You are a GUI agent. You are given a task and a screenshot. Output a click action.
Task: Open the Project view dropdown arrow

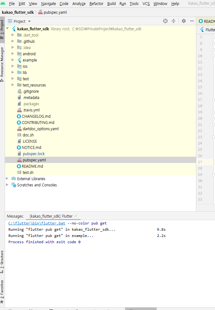(29, 21)
